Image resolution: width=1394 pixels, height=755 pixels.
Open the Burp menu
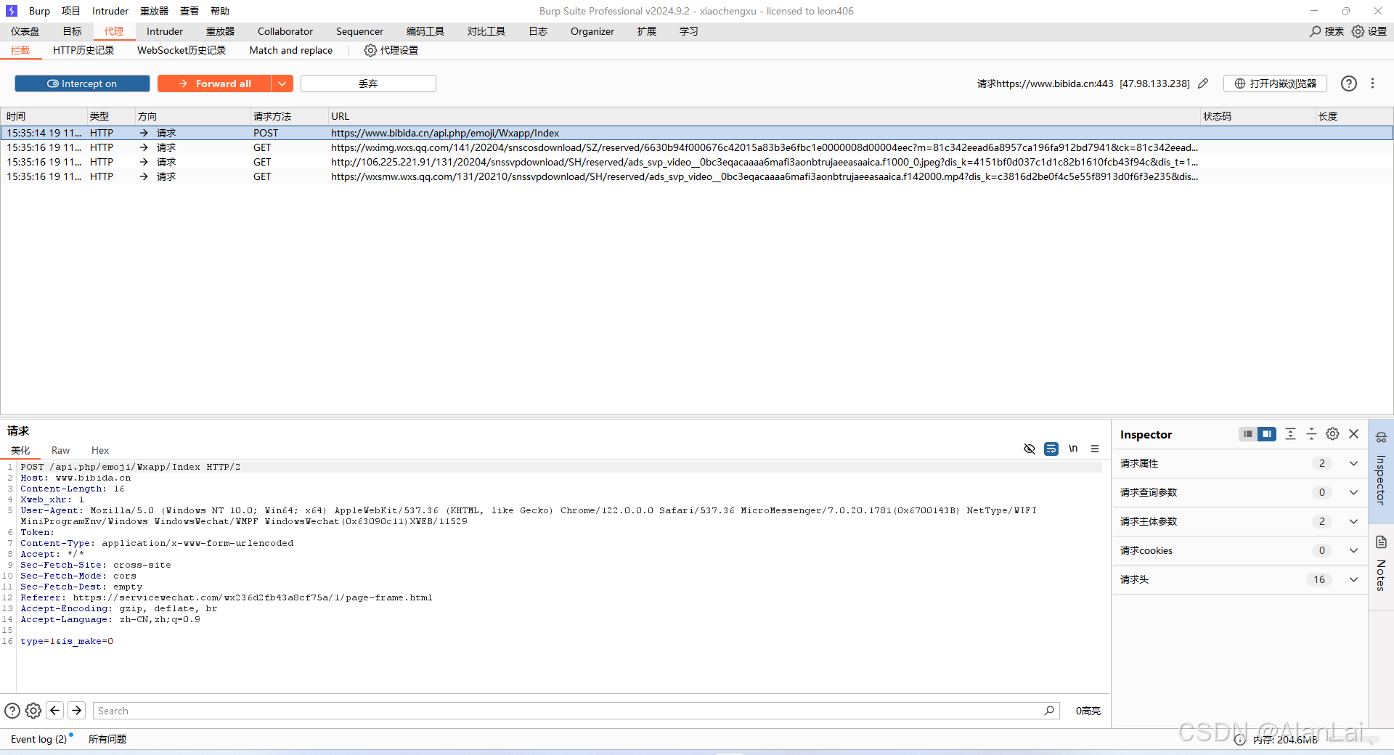pyautogui.click(x=39, y=11)
